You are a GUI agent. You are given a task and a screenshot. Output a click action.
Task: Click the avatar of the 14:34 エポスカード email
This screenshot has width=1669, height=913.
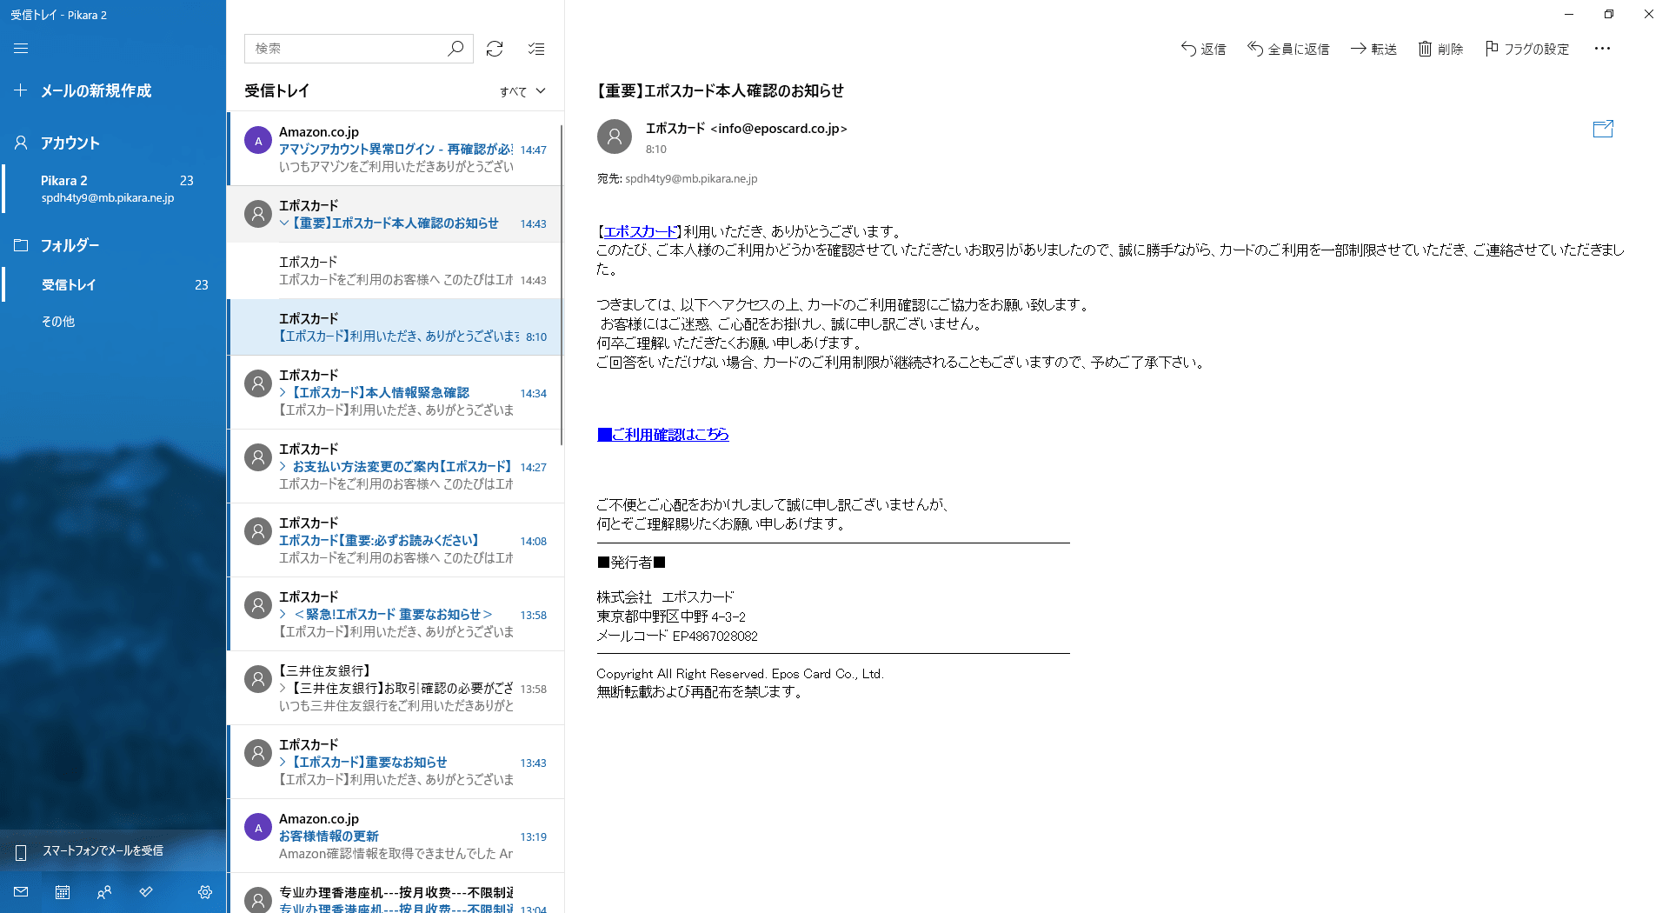tap(258, 383)
